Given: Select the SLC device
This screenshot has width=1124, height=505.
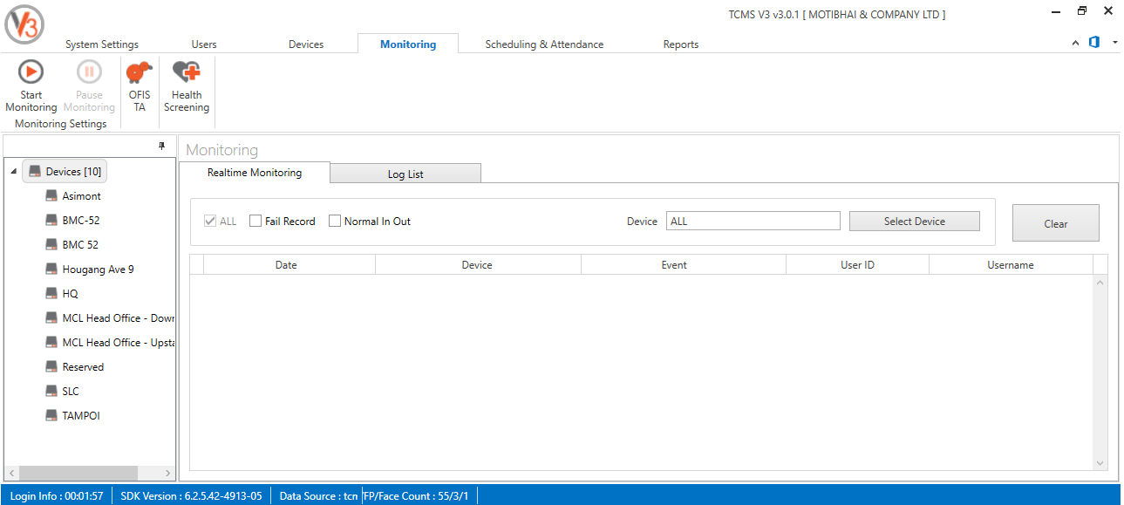Looking at the screenshot, I should point(71,392).
